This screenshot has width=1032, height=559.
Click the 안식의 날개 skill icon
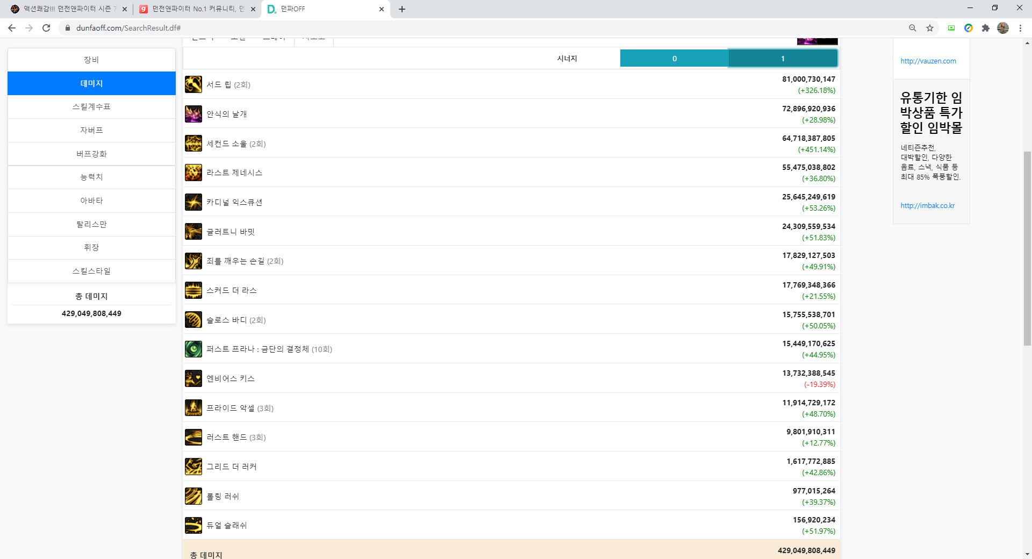point(193,114)
